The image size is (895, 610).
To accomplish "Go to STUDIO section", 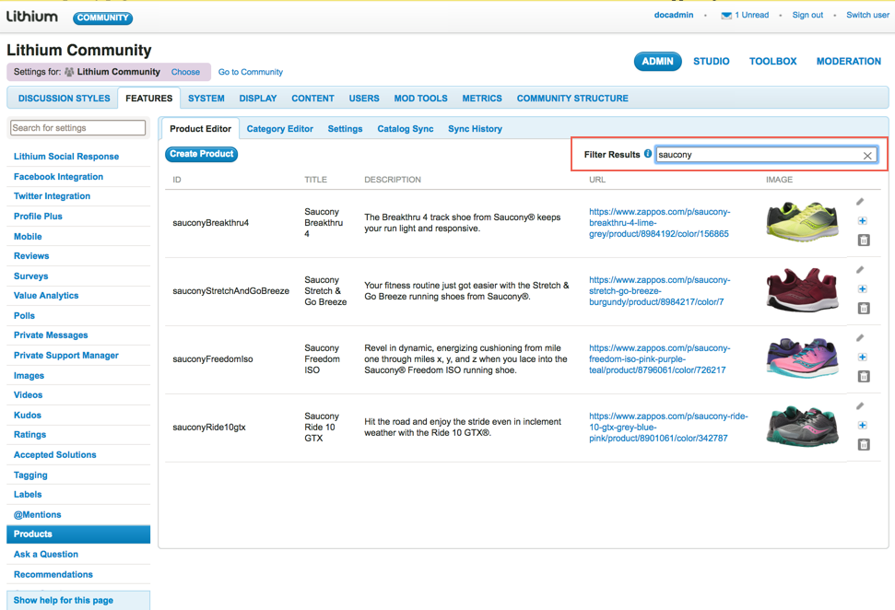I will [712, 62].
